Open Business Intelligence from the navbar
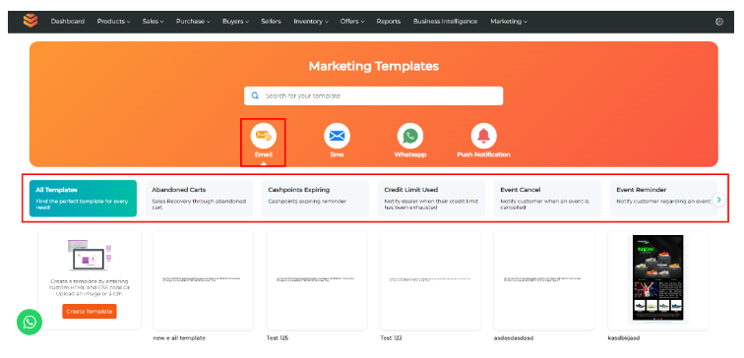Viewport: 744px width, 358px height. 445,22
